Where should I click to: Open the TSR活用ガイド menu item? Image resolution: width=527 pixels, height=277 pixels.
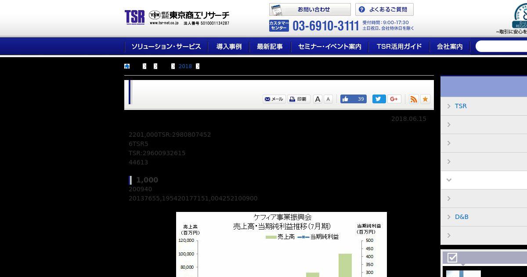[x=399, y=47]
